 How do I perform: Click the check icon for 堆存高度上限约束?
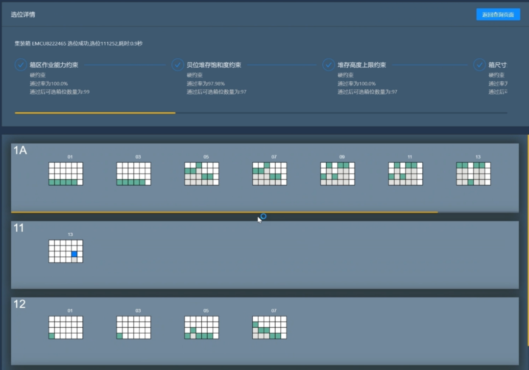pyautogui.click(x=328, y=65)
